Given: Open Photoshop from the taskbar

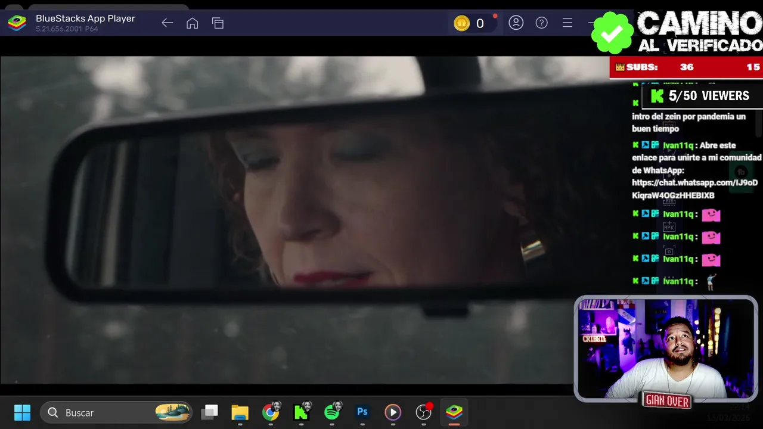Looking at the screenshot, I should tap(362, 412).
